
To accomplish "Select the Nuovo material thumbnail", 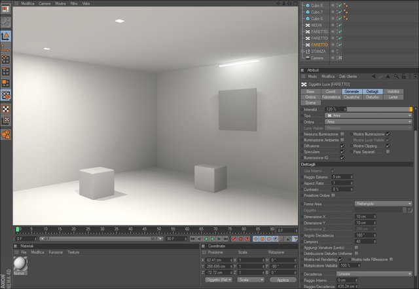I will [20, 265].
